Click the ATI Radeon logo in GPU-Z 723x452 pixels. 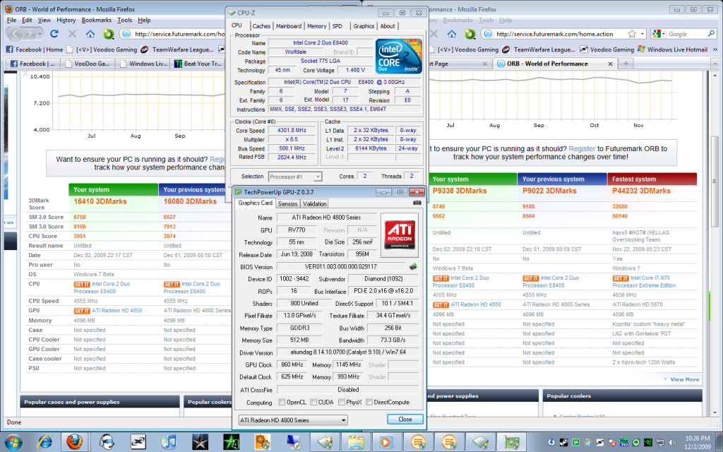point(400,234)
